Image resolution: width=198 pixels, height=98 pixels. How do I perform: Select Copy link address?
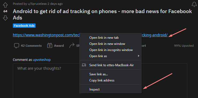click(102, 80)
